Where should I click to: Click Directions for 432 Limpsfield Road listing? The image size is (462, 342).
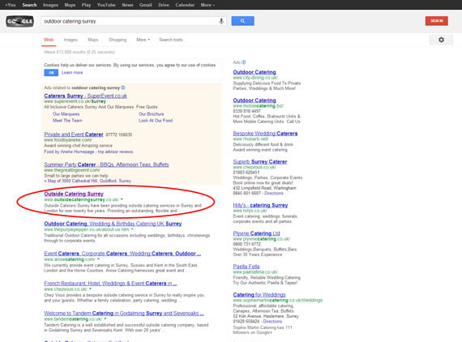point(274,193)
